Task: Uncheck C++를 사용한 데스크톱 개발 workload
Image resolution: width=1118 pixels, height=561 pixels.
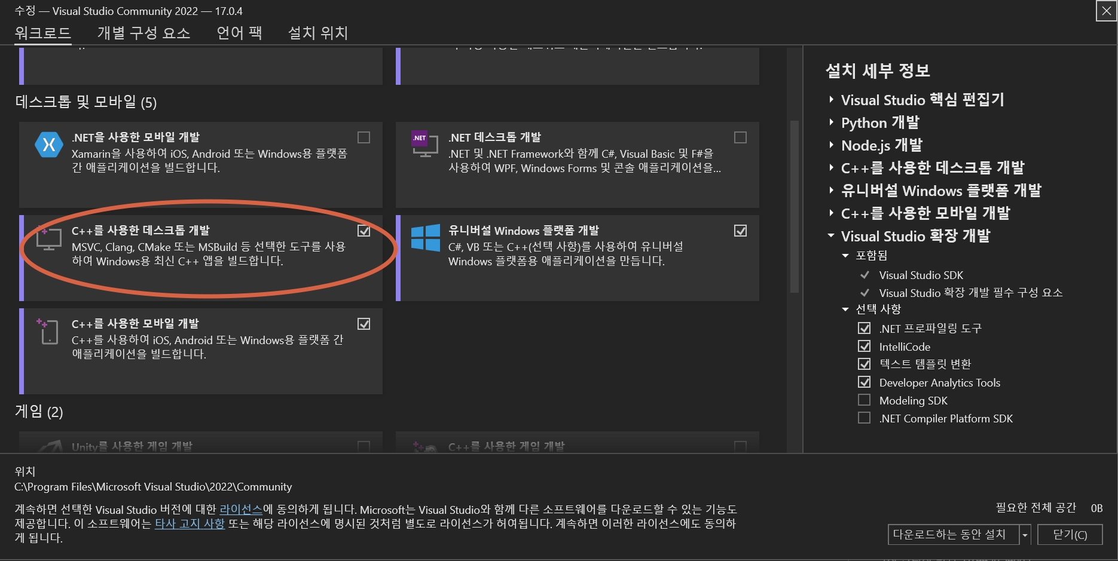Action: click(363, 231)
